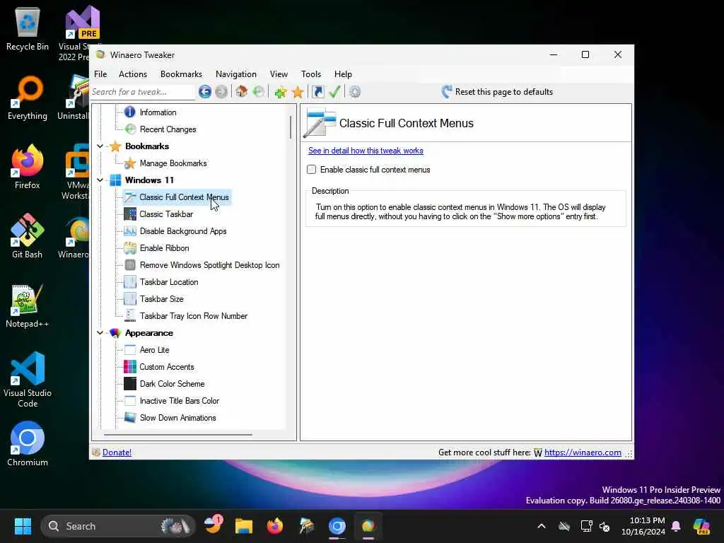The height and width of the screenshot is (543, 724).
Task: Open bookmarks with plain gold star icon
Action: tap(298, 93)
